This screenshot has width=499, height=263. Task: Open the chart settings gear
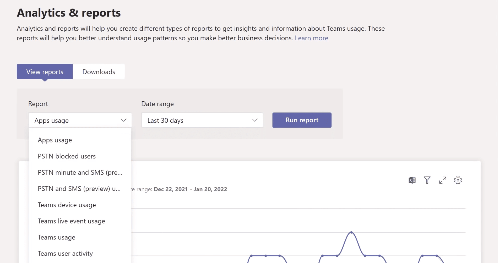pyautogui.click(x=458, y=180)
